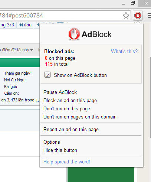The width and height of the screenshot is (151, 182).
Task: Choose Don't run on pages on this domain
Action: (80, 117)
